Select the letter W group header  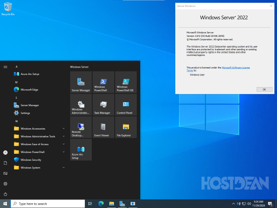[16, 121]
